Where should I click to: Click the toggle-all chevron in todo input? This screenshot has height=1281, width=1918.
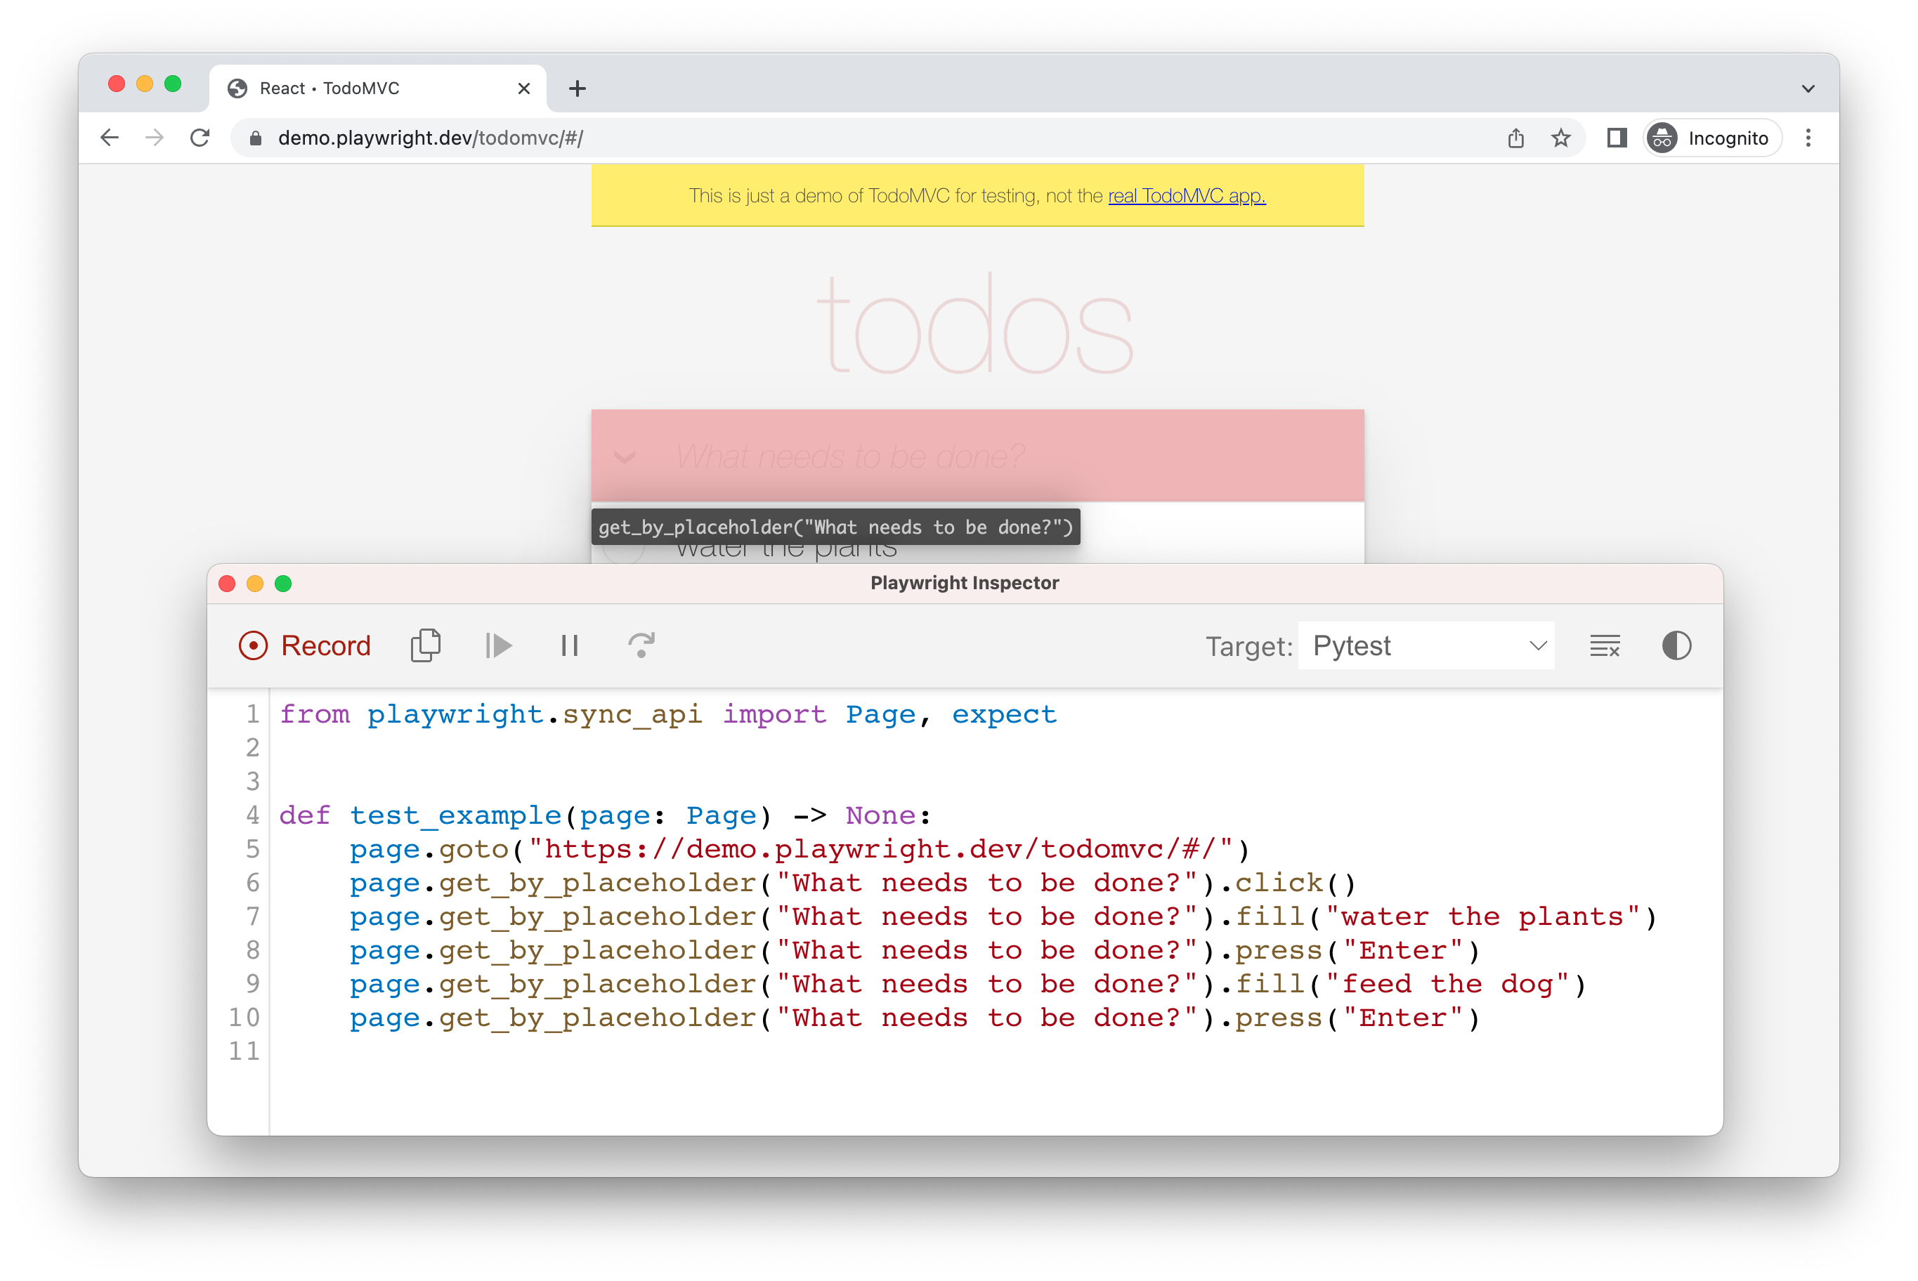point(625,456)
